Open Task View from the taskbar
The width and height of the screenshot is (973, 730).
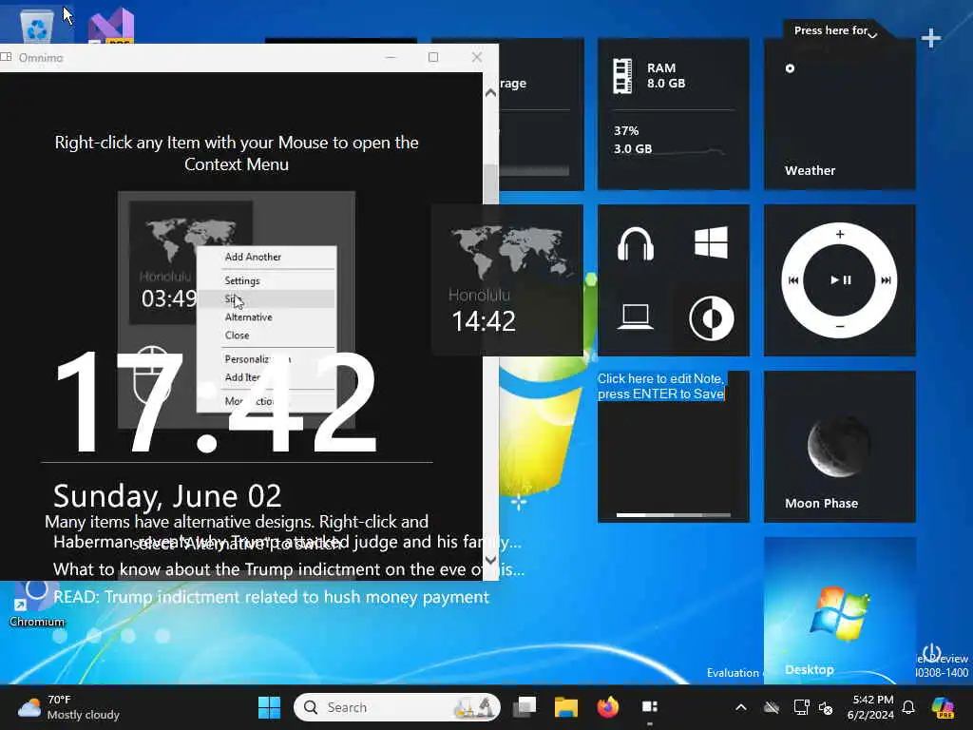pyautogui.click(x=525, y=707)
